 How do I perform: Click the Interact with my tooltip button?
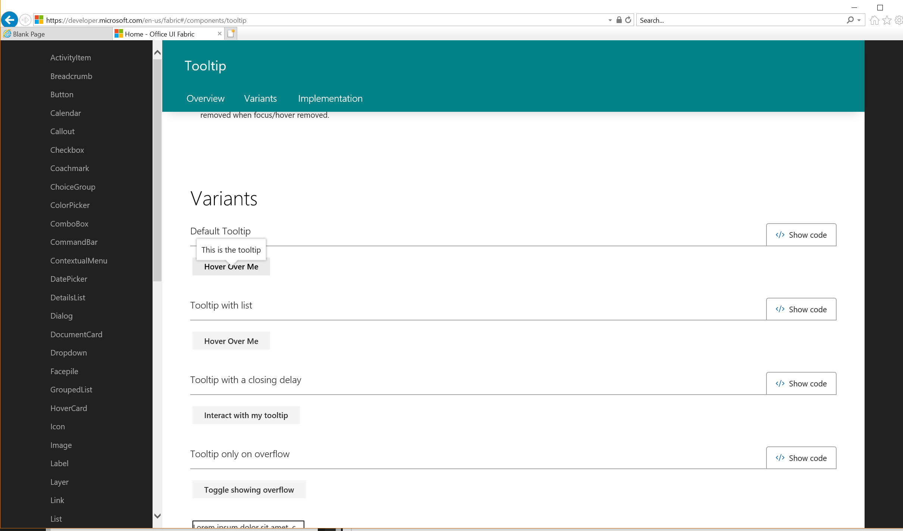tap(245, 415)
